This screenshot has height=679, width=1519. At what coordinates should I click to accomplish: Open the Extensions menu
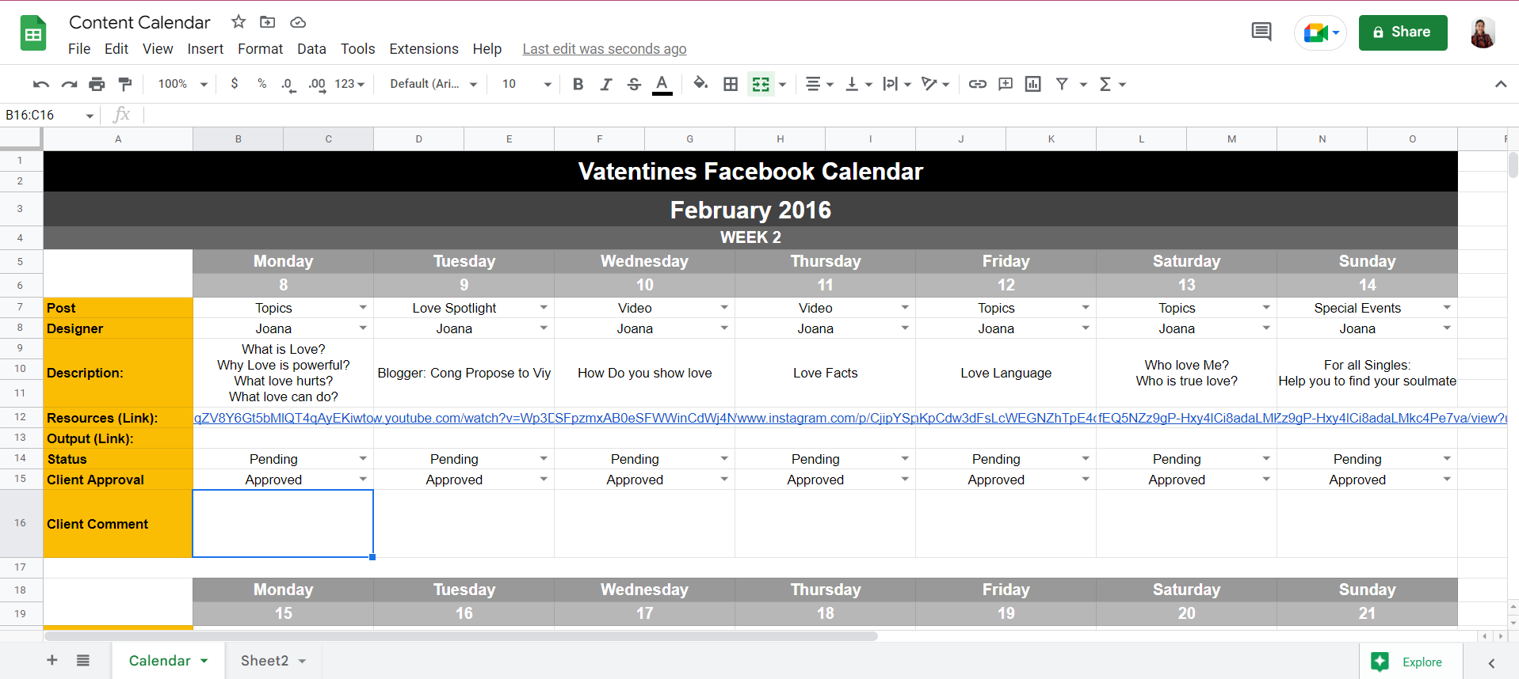(x=423, y=49)
